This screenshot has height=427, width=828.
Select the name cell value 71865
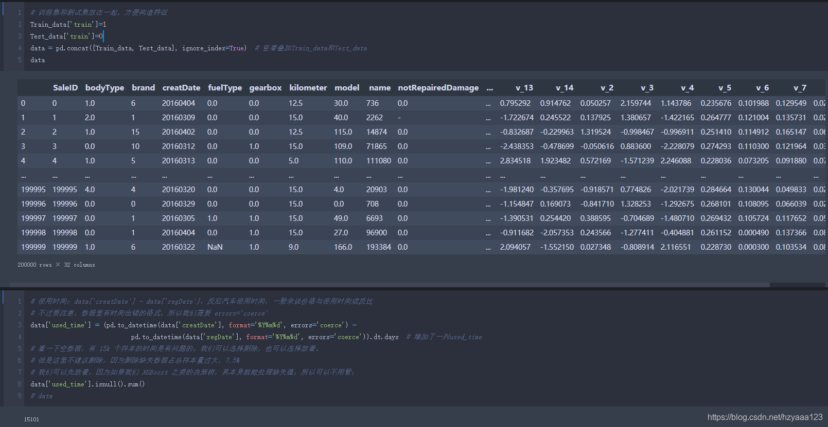coord(377,146)
